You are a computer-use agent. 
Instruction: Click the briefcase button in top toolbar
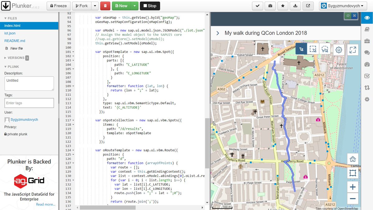click(x=270, y=6)
